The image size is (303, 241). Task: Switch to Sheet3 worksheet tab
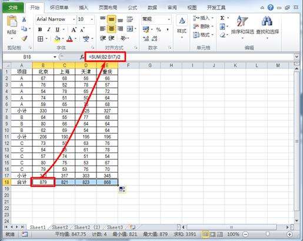115,227
